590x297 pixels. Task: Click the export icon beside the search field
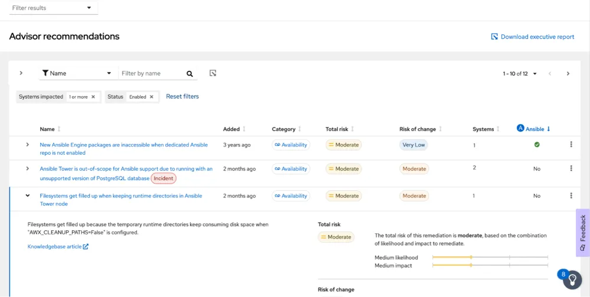[213, 73]
